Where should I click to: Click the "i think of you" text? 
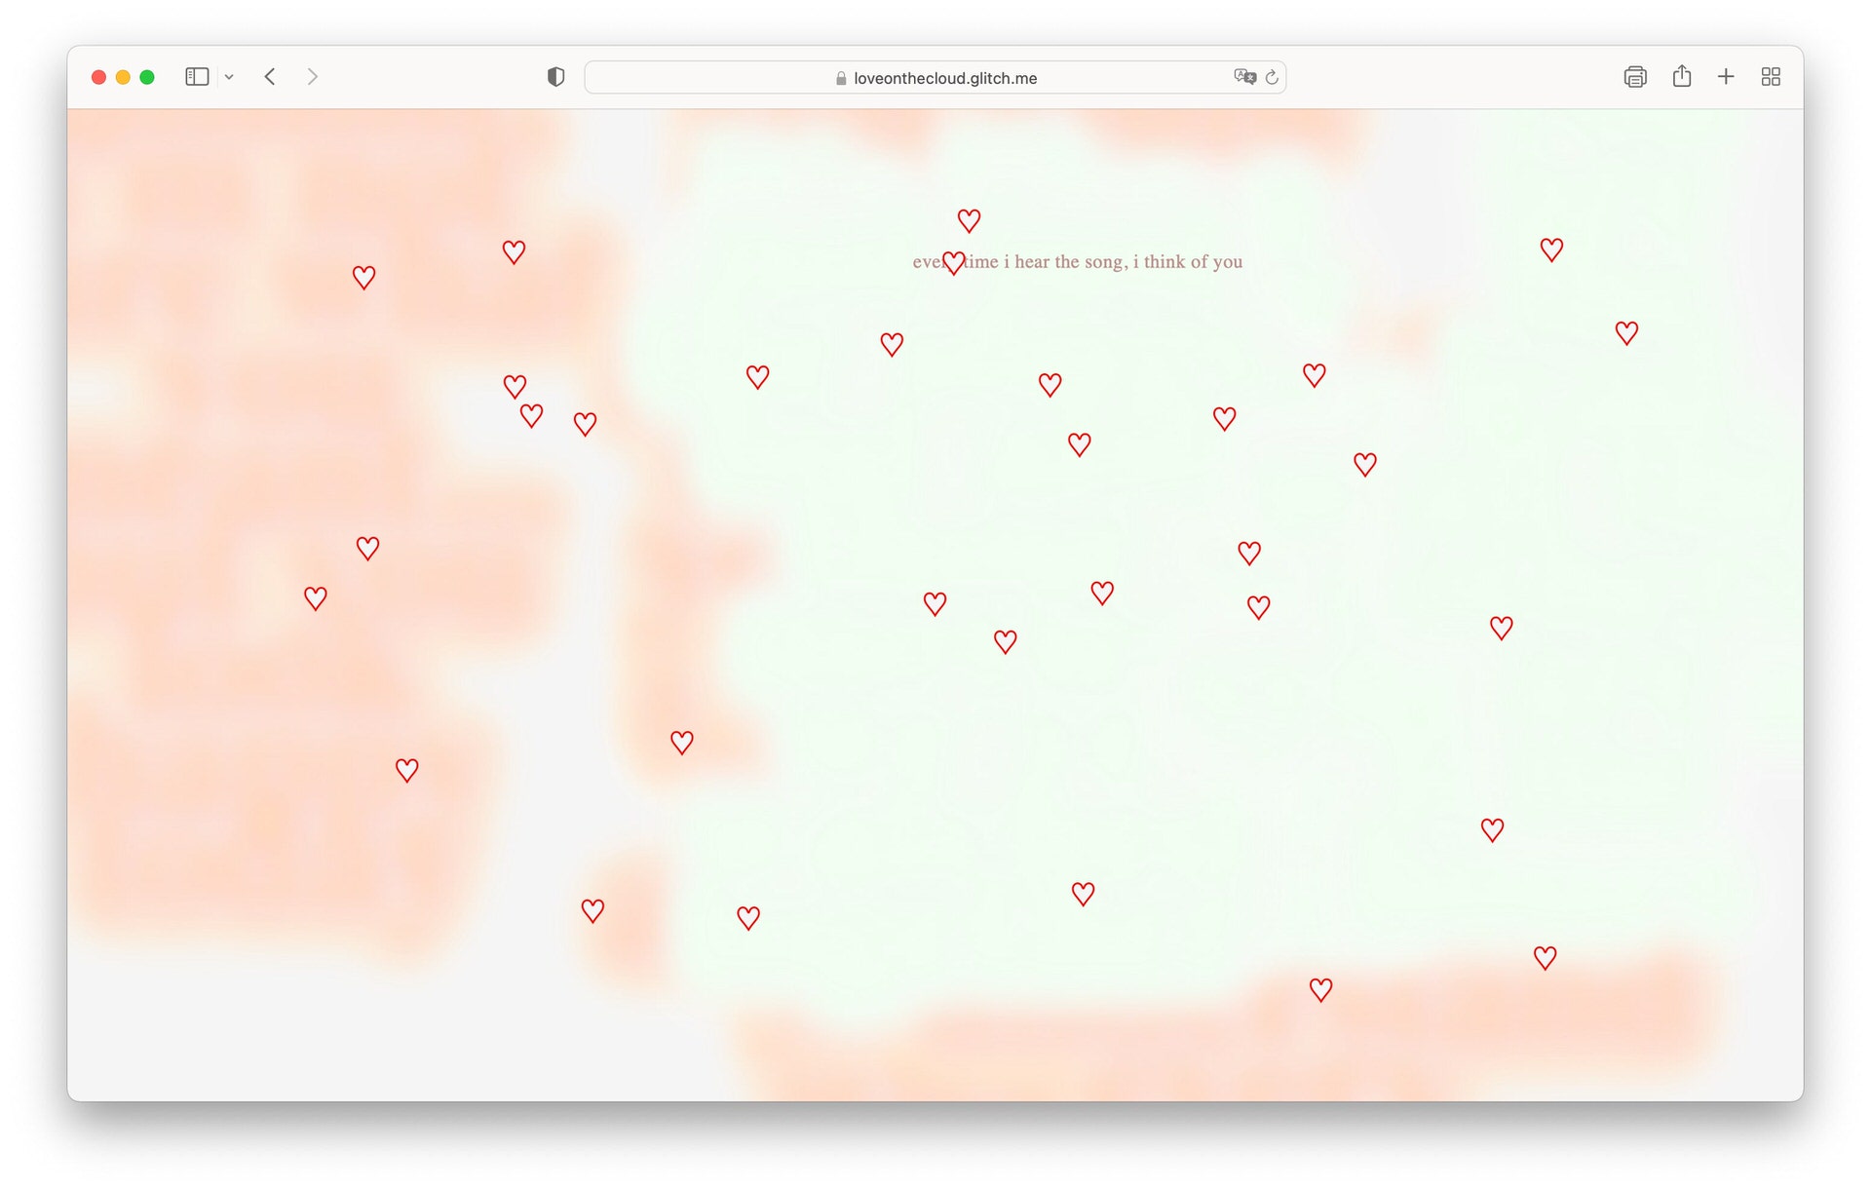point(1187,262)
